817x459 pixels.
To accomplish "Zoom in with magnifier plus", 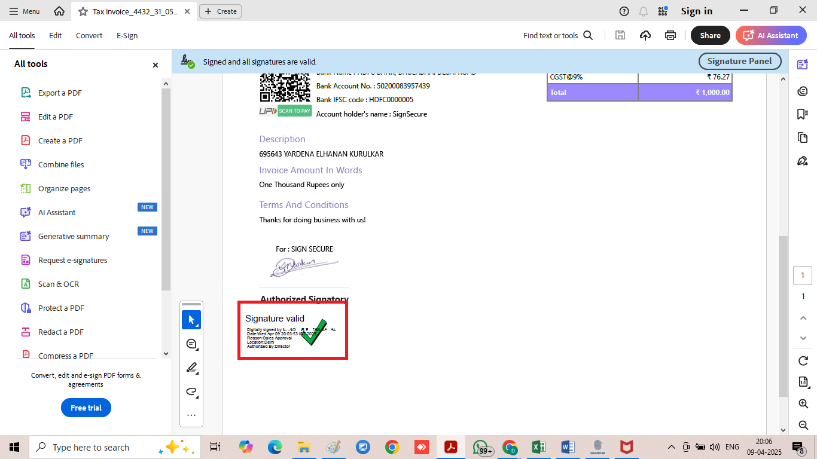I will tap(803, 404).
